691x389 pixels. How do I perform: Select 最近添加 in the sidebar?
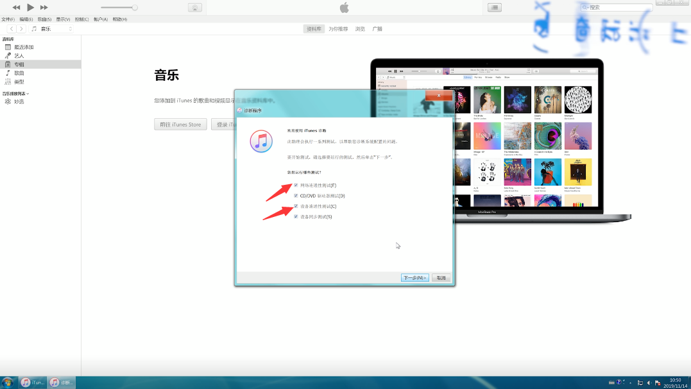[40, 47]
